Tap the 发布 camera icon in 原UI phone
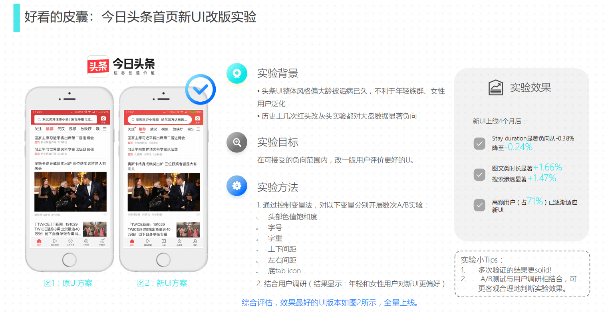Screen dimensions: 604x312 click(x=103, y=119)
